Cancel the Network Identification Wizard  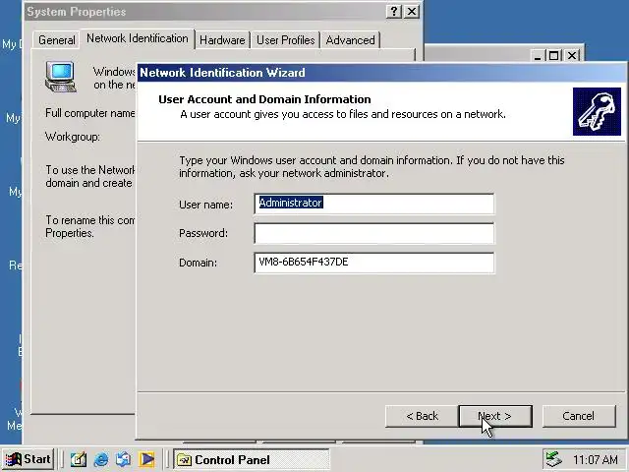coord(579,416)
